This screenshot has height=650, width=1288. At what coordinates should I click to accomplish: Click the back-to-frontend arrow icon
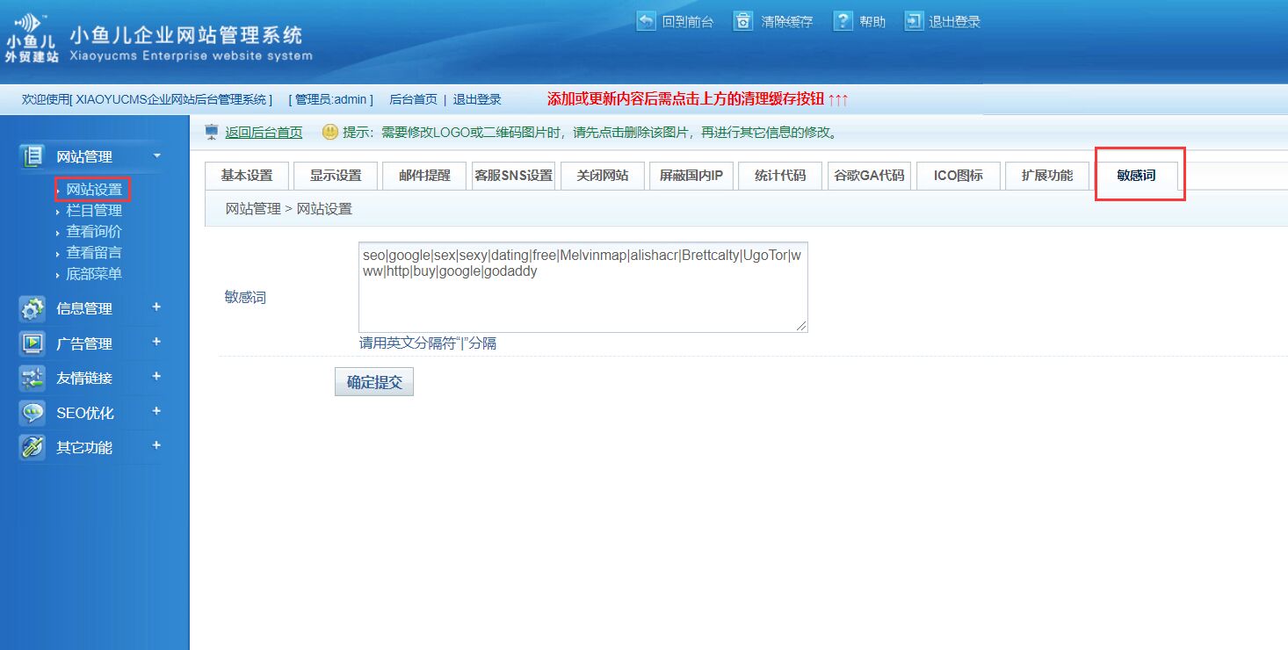coord(646,21)
